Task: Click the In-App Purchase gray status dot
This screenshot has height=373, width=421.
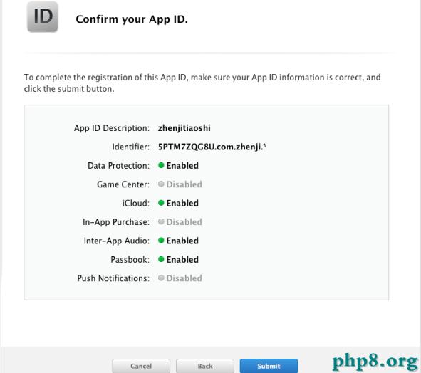Action: coord(161,221)
